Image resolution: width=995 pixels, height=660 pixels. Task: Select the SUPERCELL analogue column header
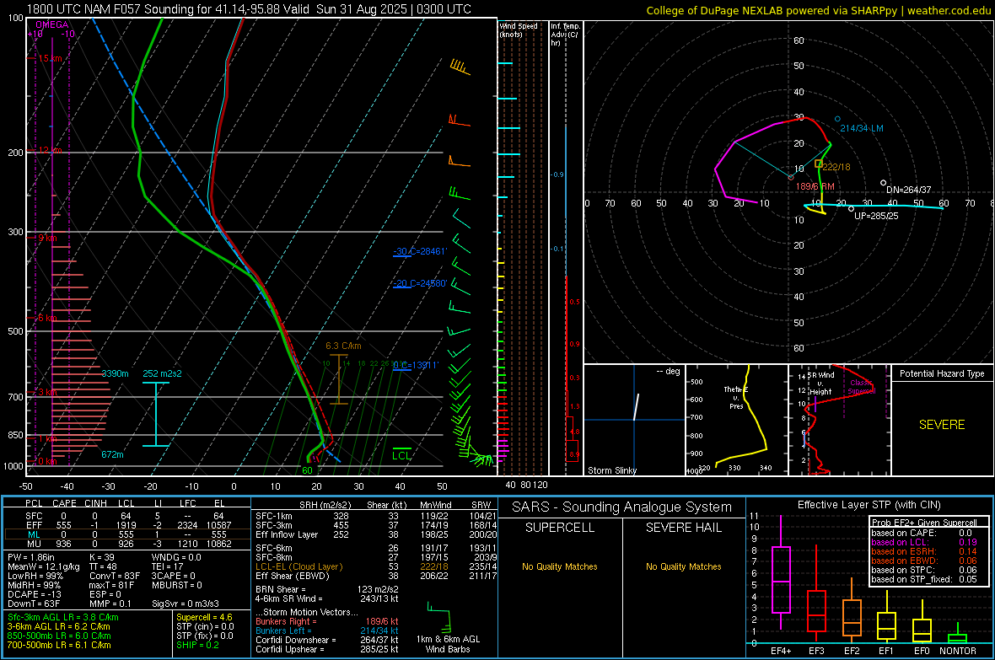(560, 528)
